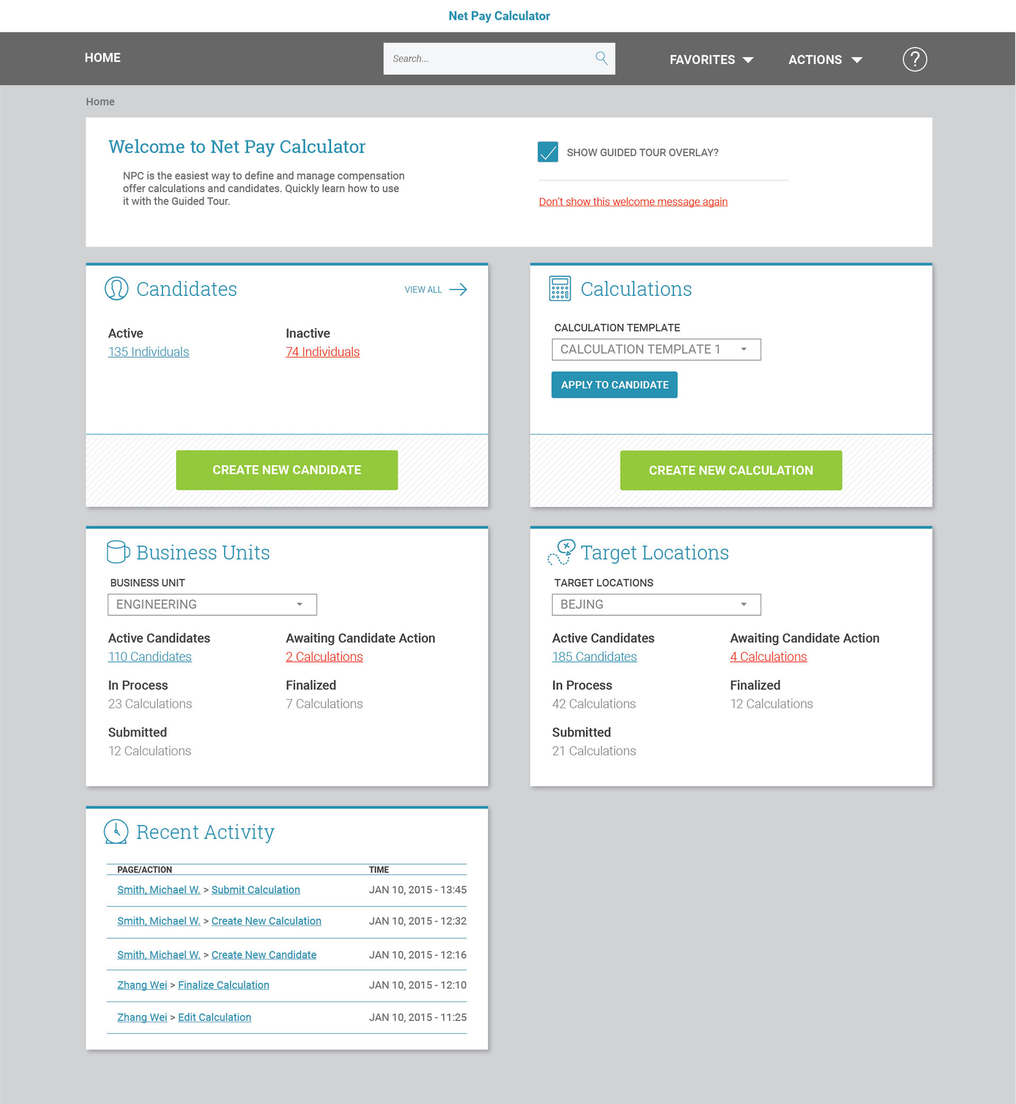Open the help question mark icon
Screen dimensions: 1016x1104
point(914,59)
